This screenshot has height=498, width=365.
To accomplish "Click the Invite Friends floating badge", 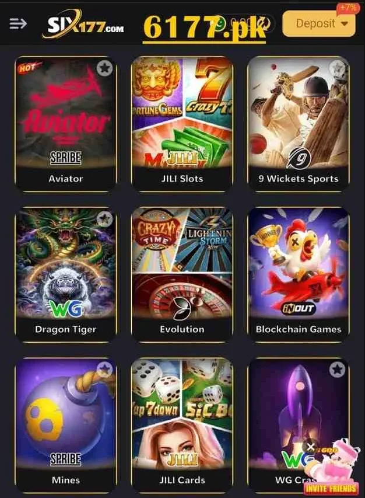I will [331, 471].
